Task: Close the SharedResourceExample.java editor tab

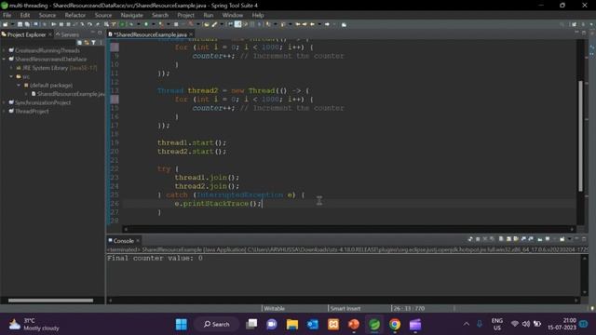Action: click(191, 34)
